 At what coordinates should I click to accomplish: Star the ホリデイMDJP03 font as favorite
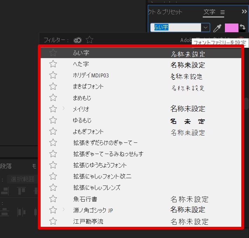pyautogui.click(x=53, y=75)
